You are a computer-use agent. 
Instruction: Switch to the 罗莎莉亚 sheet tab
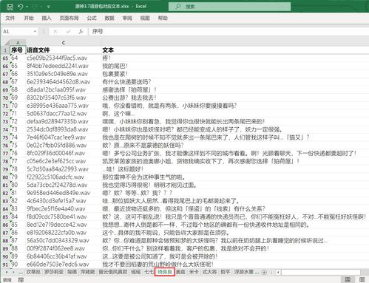pos(54,272)
